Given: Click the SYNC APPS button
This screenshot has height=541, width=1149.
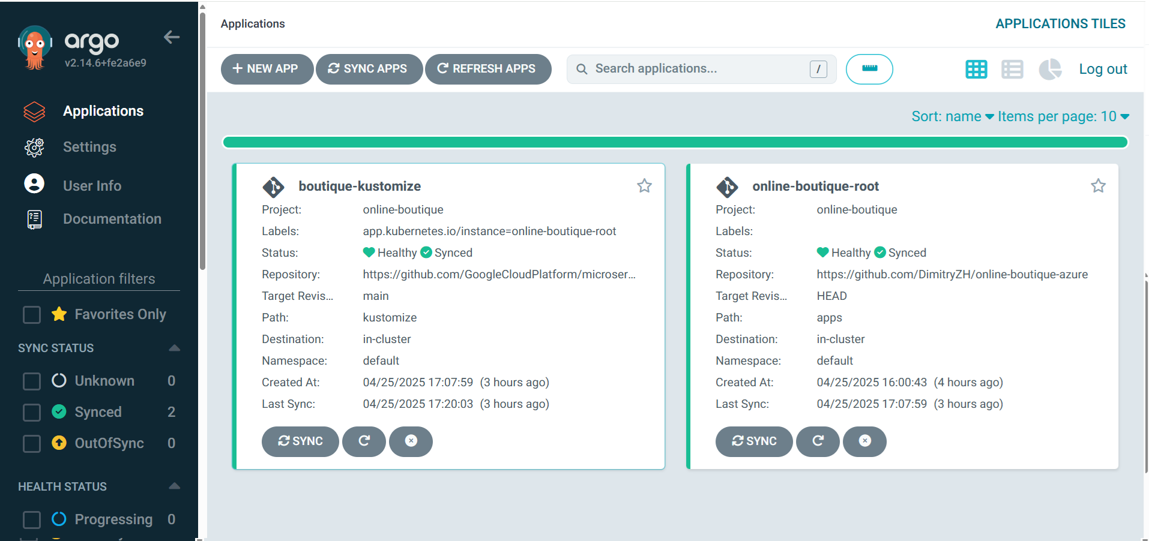Looking at the screenshot, I should tap(369, 69).
